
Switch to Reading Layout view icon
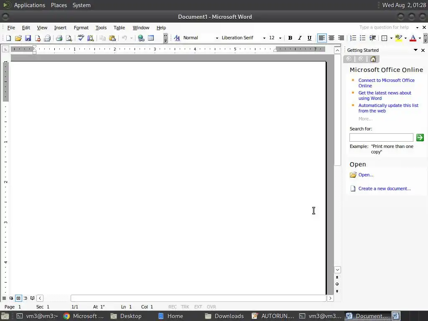click(33, 298)
